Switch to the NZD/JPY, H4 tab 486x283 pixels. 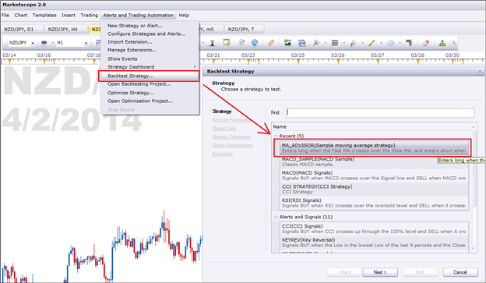point(63,29)
